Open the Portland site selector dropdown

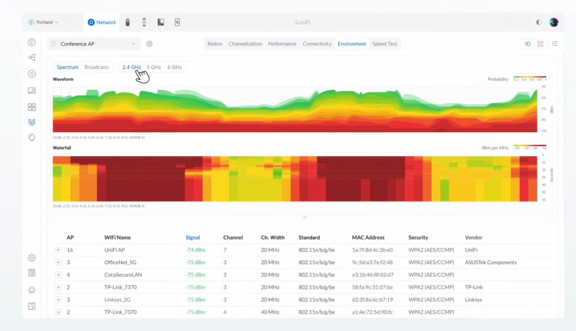pos(43,23)
